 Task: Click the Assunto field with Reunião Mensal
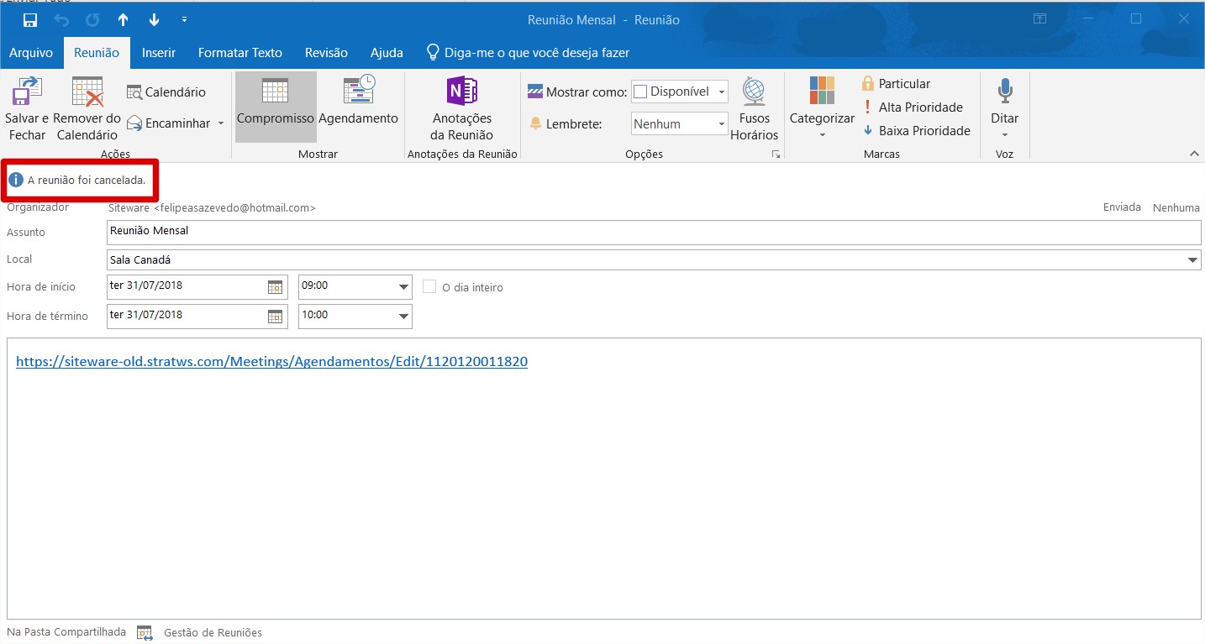[x=654, y=232]
